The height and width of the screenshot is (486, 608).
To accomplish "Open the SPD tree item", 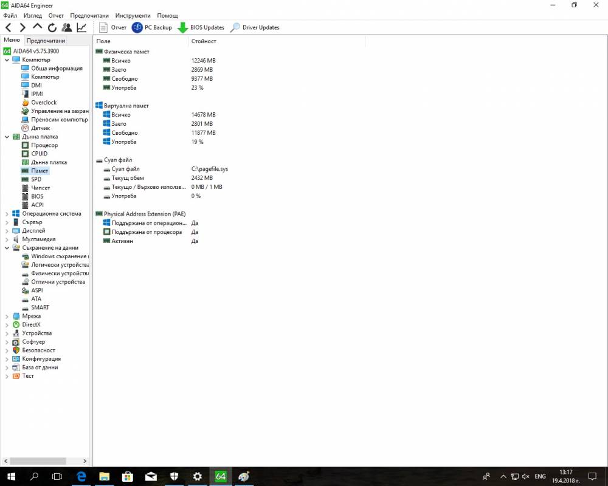I will (32, 179).
